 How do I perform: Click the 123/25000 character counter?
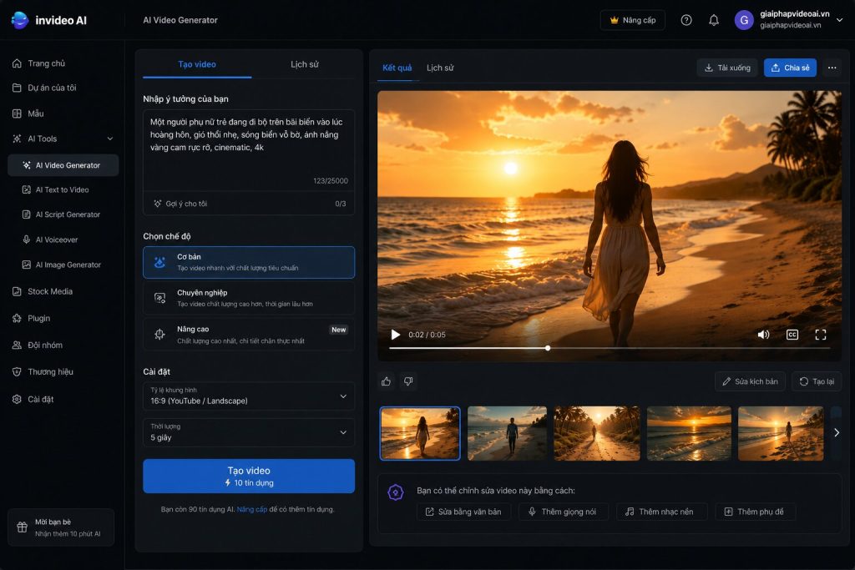click(331, 181)
